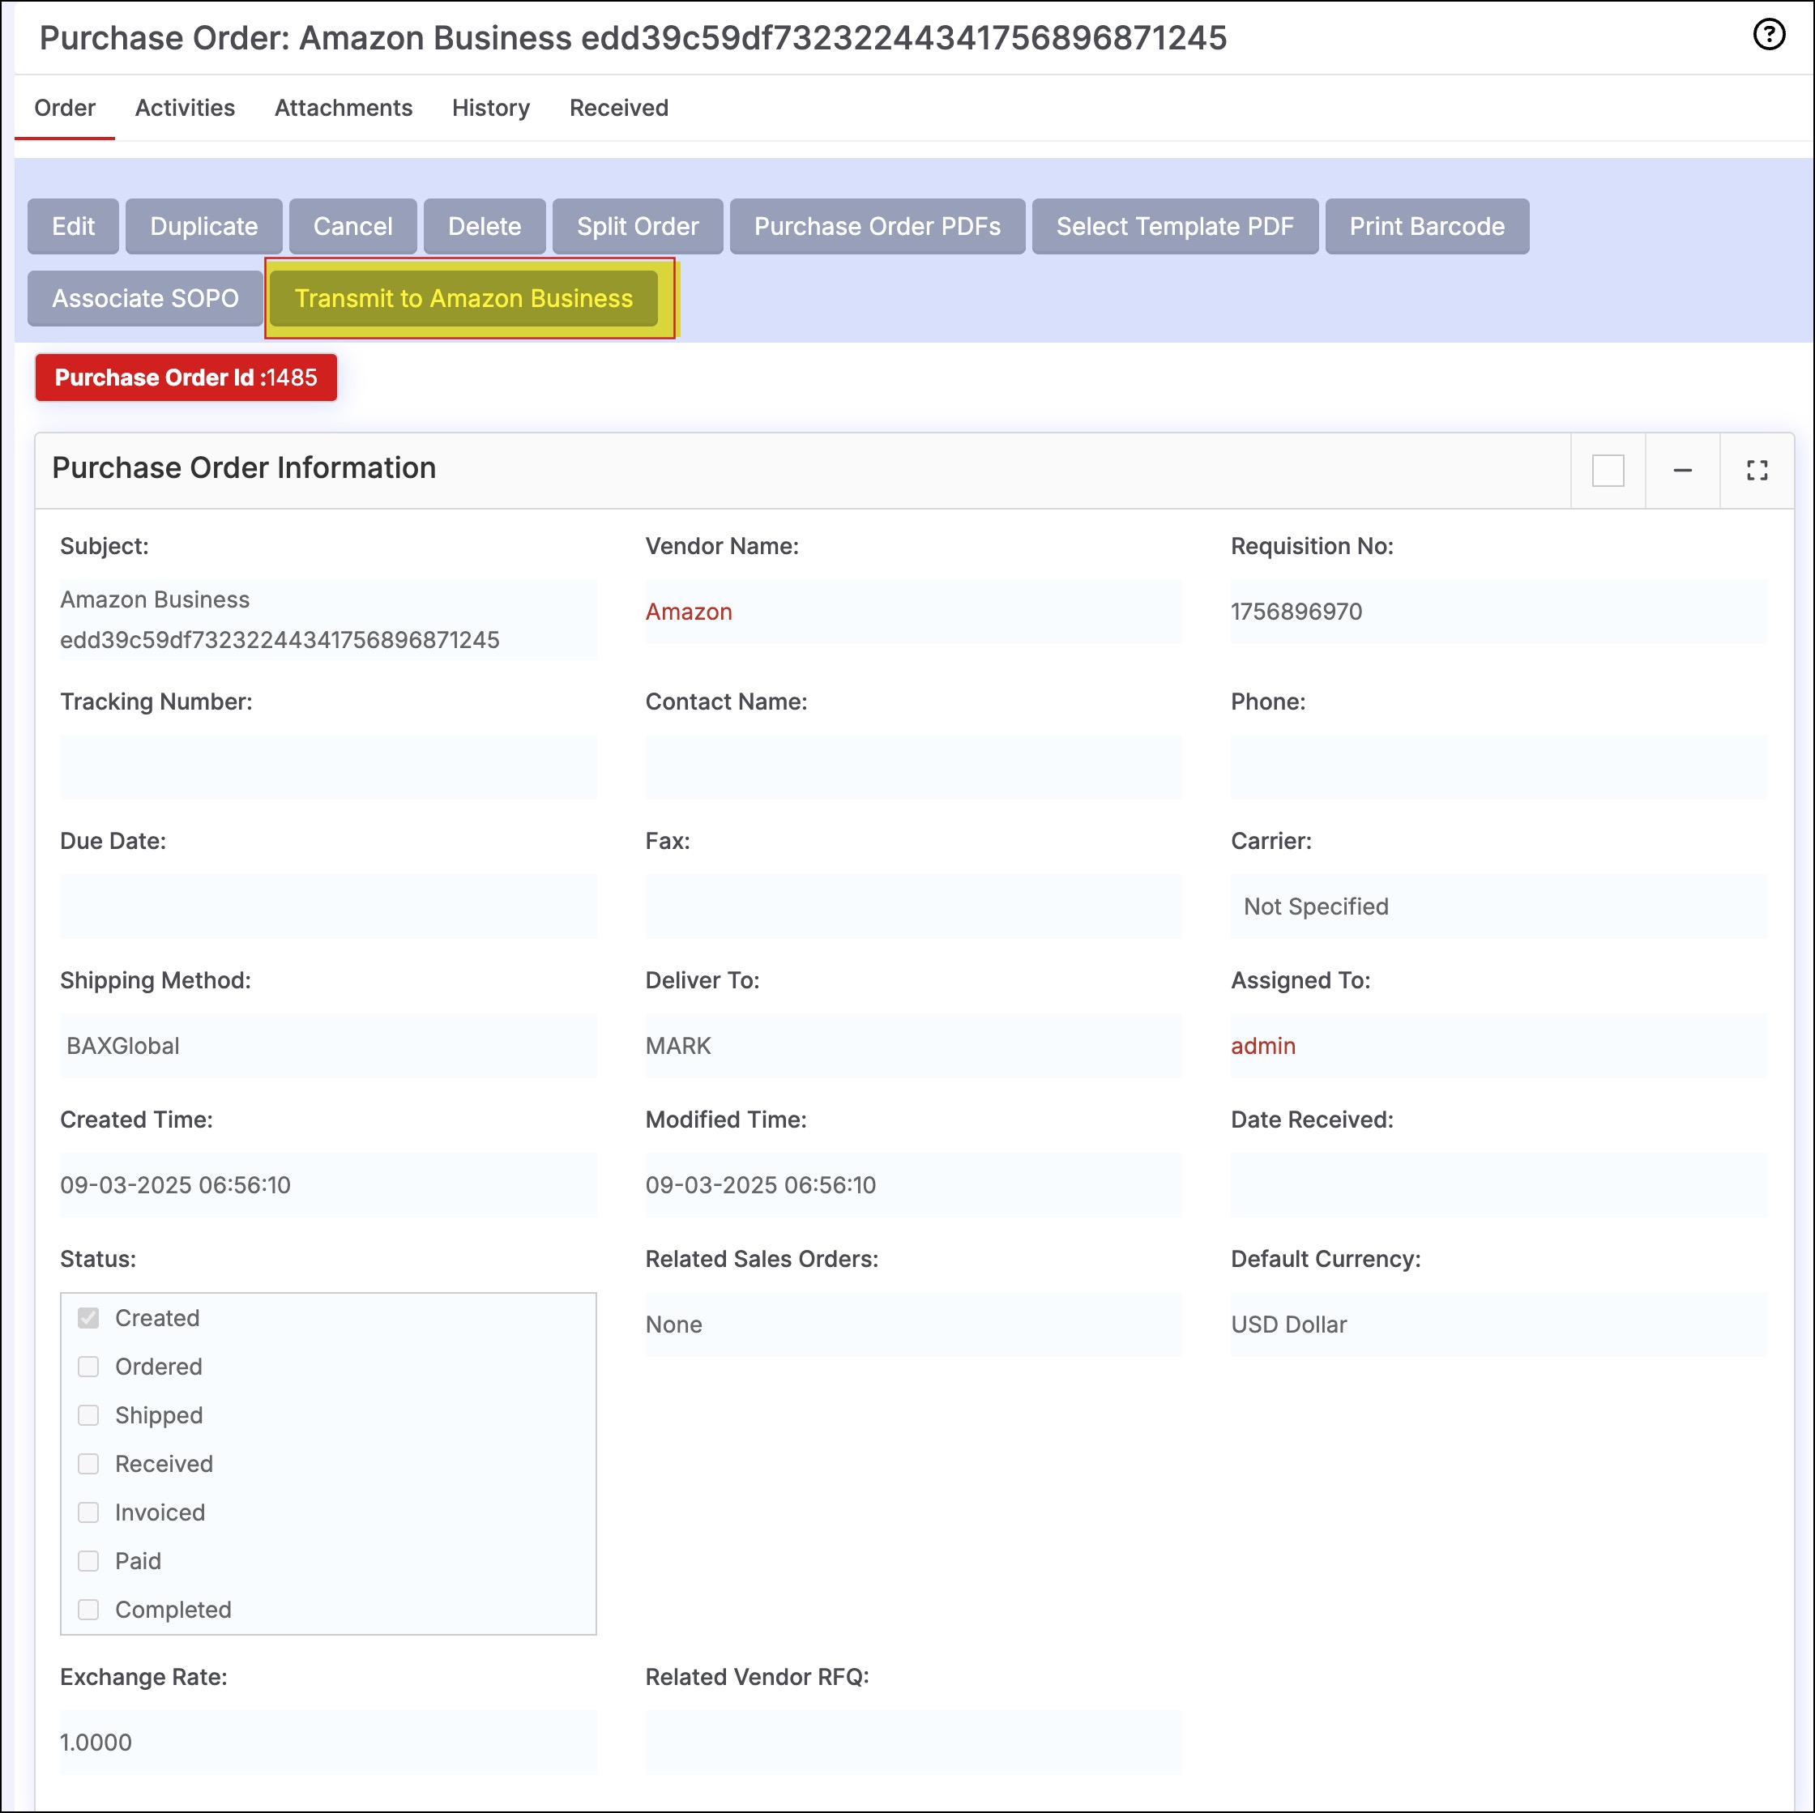The image size is (1815, 1813).
Task: Click the Subject value text
Action: click(279, 620)
